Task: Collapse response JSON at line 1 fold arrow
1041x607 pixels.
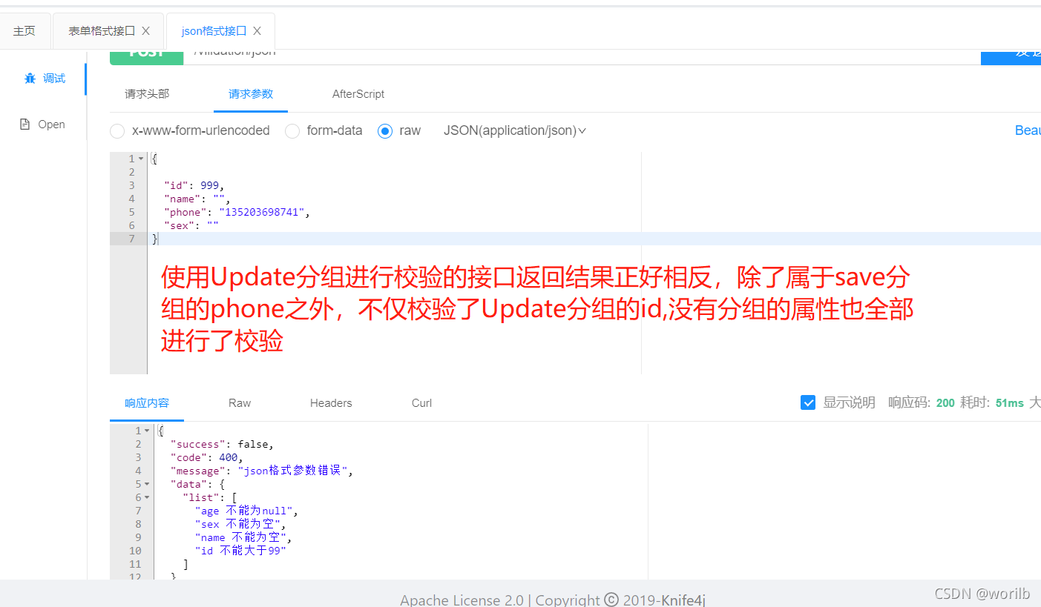Action: pos(147,431)
